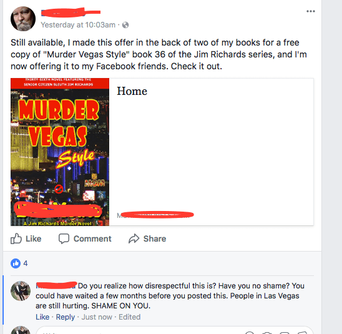The width and height of the screenshot is (342, 334).
Task: Click the Share arrow icon
Action: coord(134,238)
